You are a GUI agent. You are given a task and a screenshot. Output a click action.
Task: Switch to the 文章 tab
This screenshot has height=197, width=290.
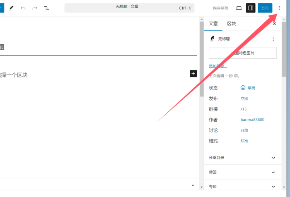click(x=213, y=24)
